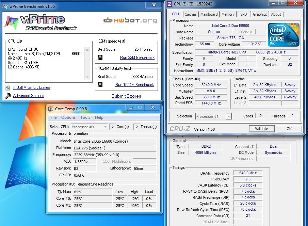Click the DRAM Frequency 540.0 MHz value

[x=248, y=173]
